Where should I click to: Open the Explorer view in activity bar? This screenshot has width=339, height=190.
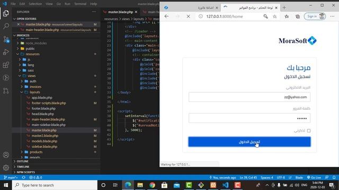[6, 13]
